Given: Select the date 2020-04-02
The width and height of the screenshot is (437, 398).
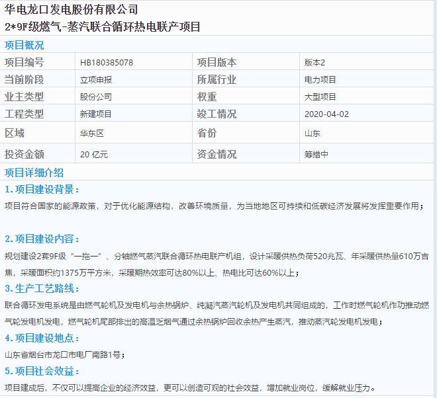Looking at the screenshot, I should pos(326,114).
